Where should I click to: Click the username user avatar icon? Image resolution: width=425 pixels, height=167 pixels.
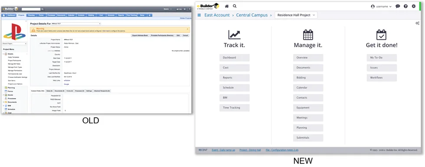click(x=373, y=6)
